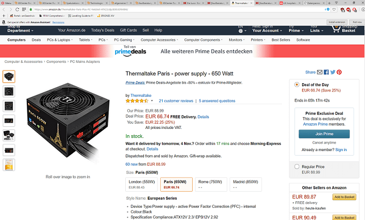Expand the star rating breakdown arrow
Image resolution: width=365 pixels, height=220 pixels.
pos(152,101)
